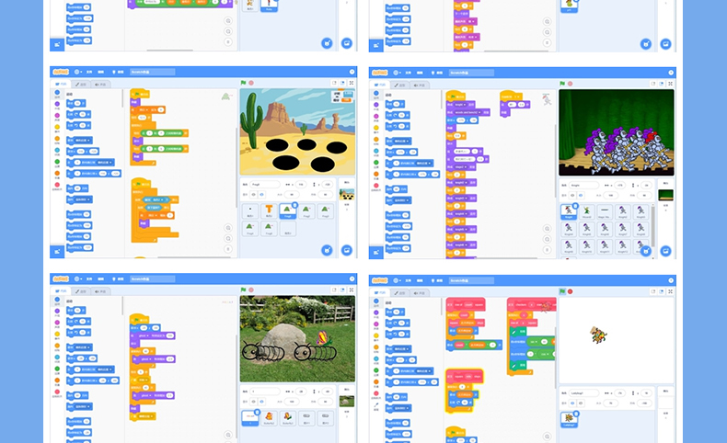Click green flag in desert project window
Viewport: 727px width, 443px height.
click(x=243, y=83)
